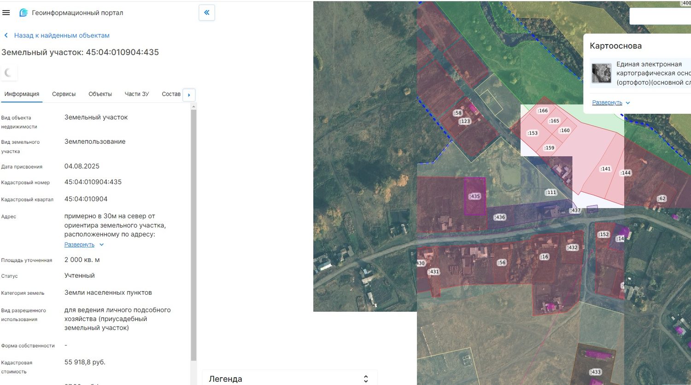Click the area value 2 000 кв. м
Screen dimensions: 691x385
point(82,260)
